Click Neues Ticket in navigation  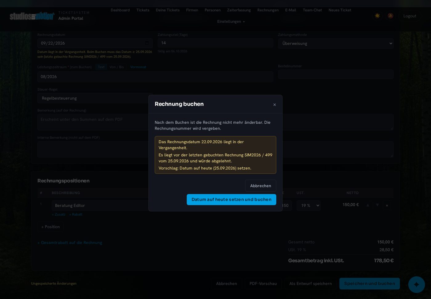tap(340, 10)
